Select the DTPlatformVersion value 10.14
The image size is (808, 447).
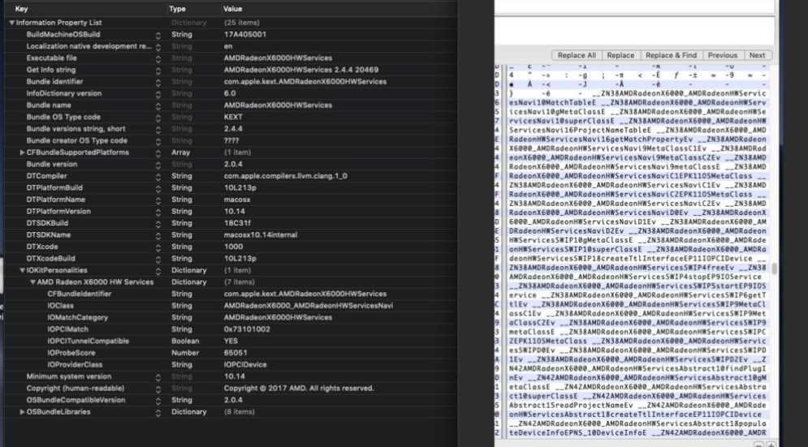click(235, 212)
